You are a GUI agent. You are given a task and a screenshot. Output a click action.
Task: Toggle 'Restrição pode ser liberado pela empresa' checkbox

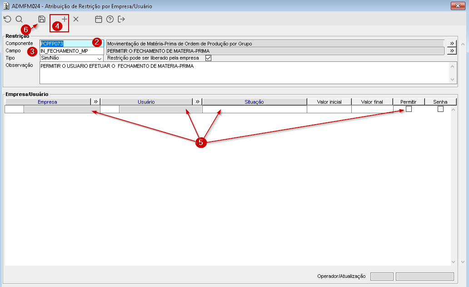coord(209,58)
